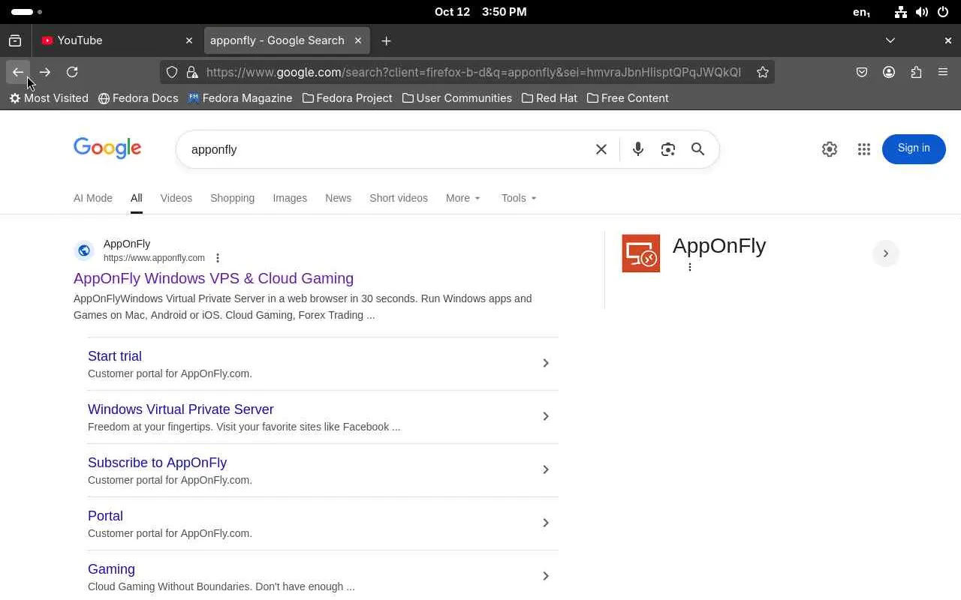The width and height of the screenshot is (961, 600).
Task: Click the AppOnFly result favicon
Action: 84,250
